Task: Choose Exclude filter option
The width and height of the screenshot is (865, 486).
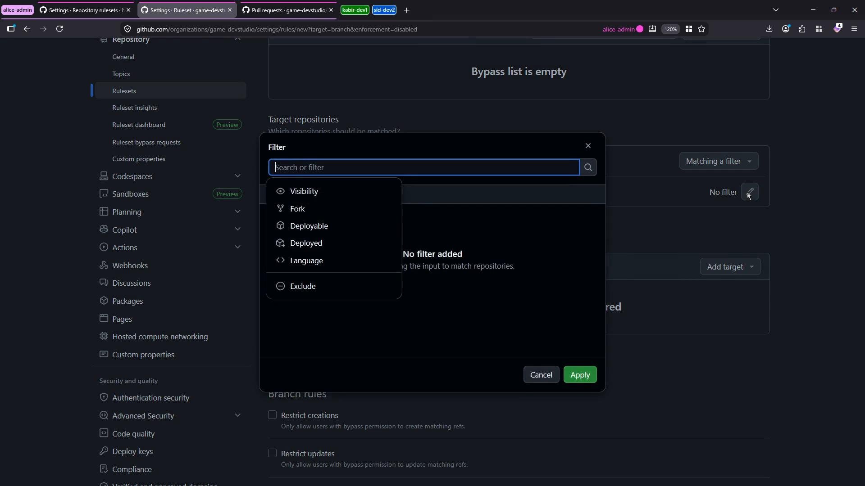Action: [x=334, y=287]
